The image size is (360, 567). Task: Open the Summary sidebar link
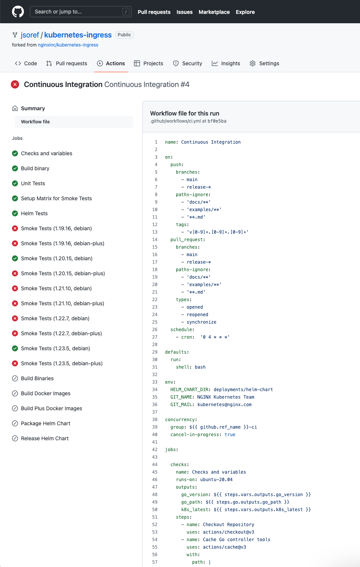coord(33,108)
